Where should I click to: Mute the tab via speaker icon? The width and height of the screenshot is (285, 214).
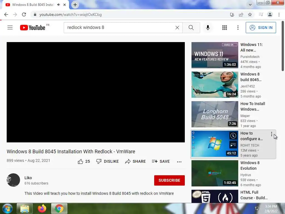(58, 5)
